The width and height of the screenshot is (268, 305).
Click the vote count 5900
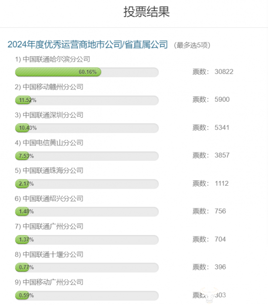(x=222, y=99)
